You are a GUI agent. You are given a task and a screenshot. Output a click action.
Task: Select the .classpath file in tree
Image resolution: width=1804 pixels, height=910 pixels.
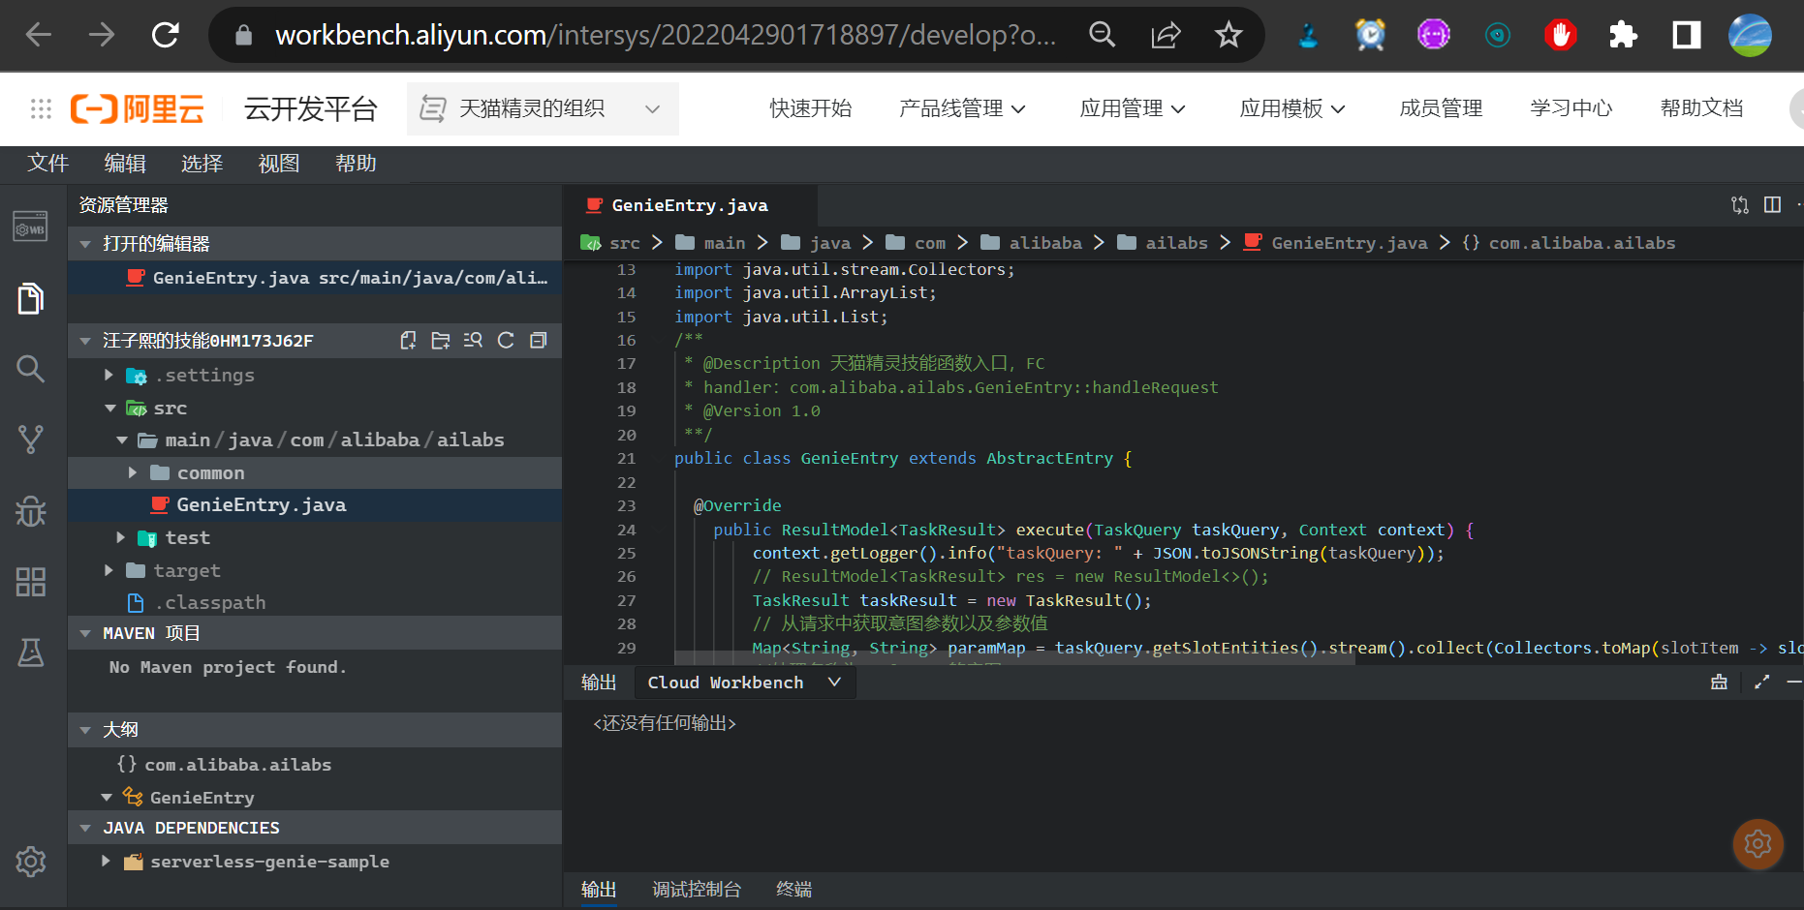click(x=210, y=603)
